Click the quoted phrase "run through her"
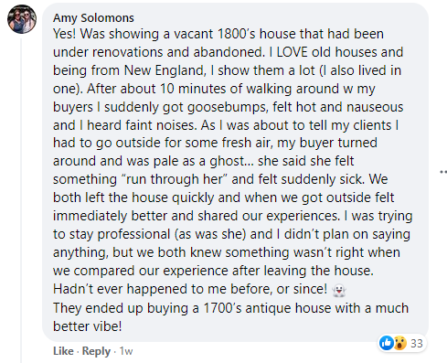 (177, 179)
